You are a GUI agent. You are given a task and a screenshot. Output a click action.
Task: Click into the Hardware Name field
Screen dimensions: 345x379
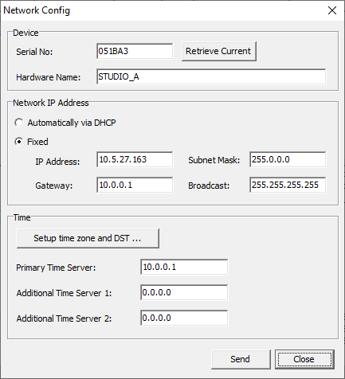(x=211, y=76)
